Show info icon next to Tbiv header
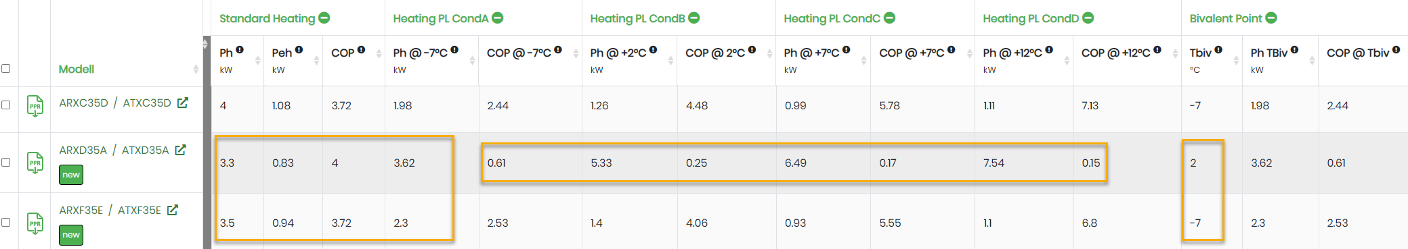This screenshot has width=1408, height=249. [1218, 49]
